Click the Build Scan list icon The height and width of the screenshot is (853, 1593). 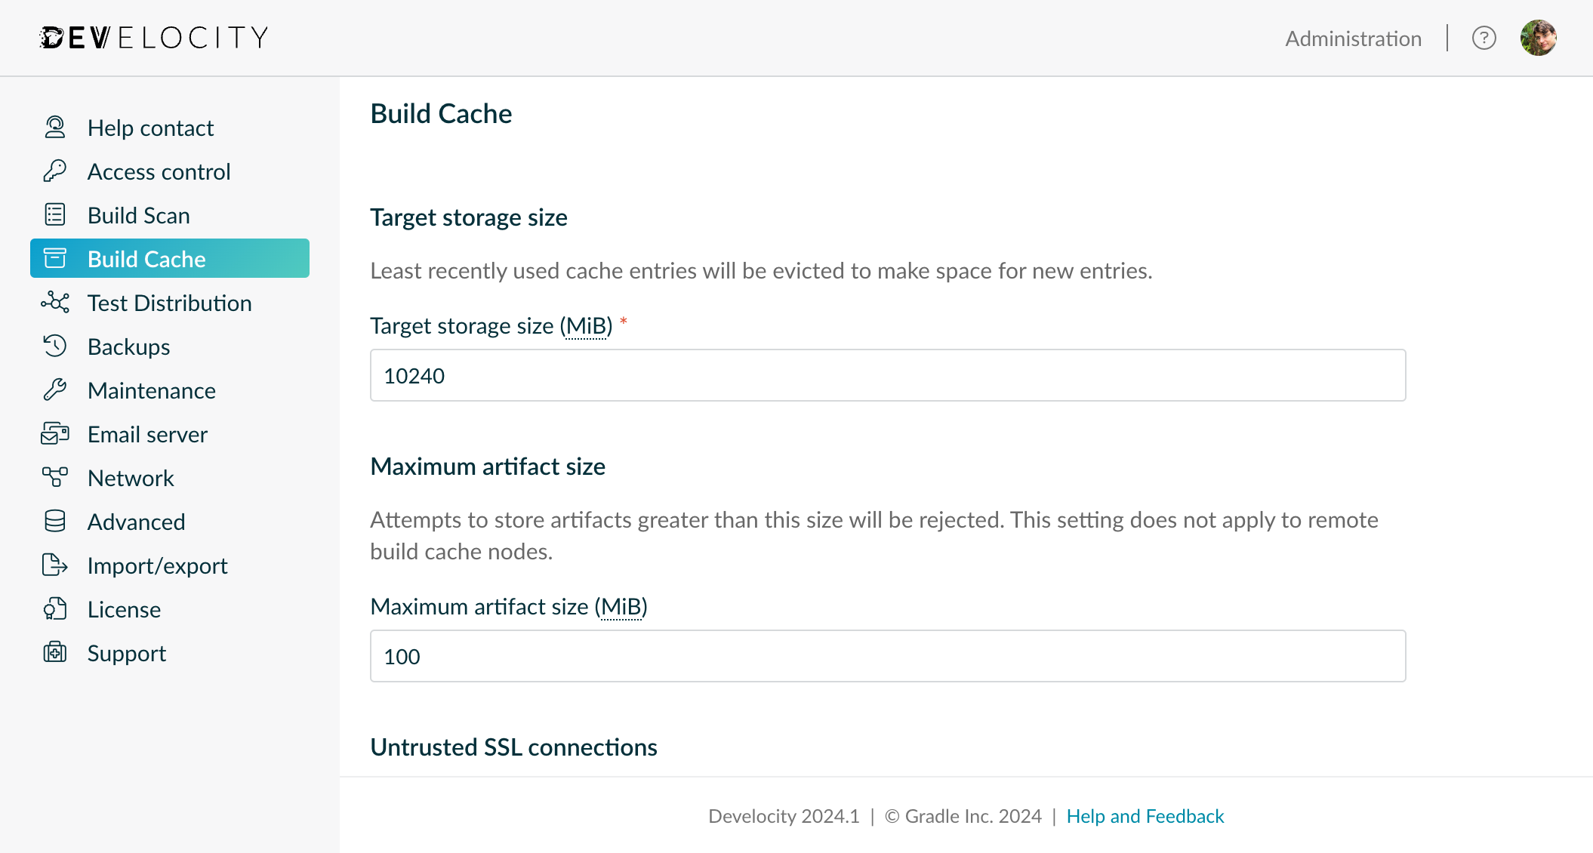click(55, 215)
